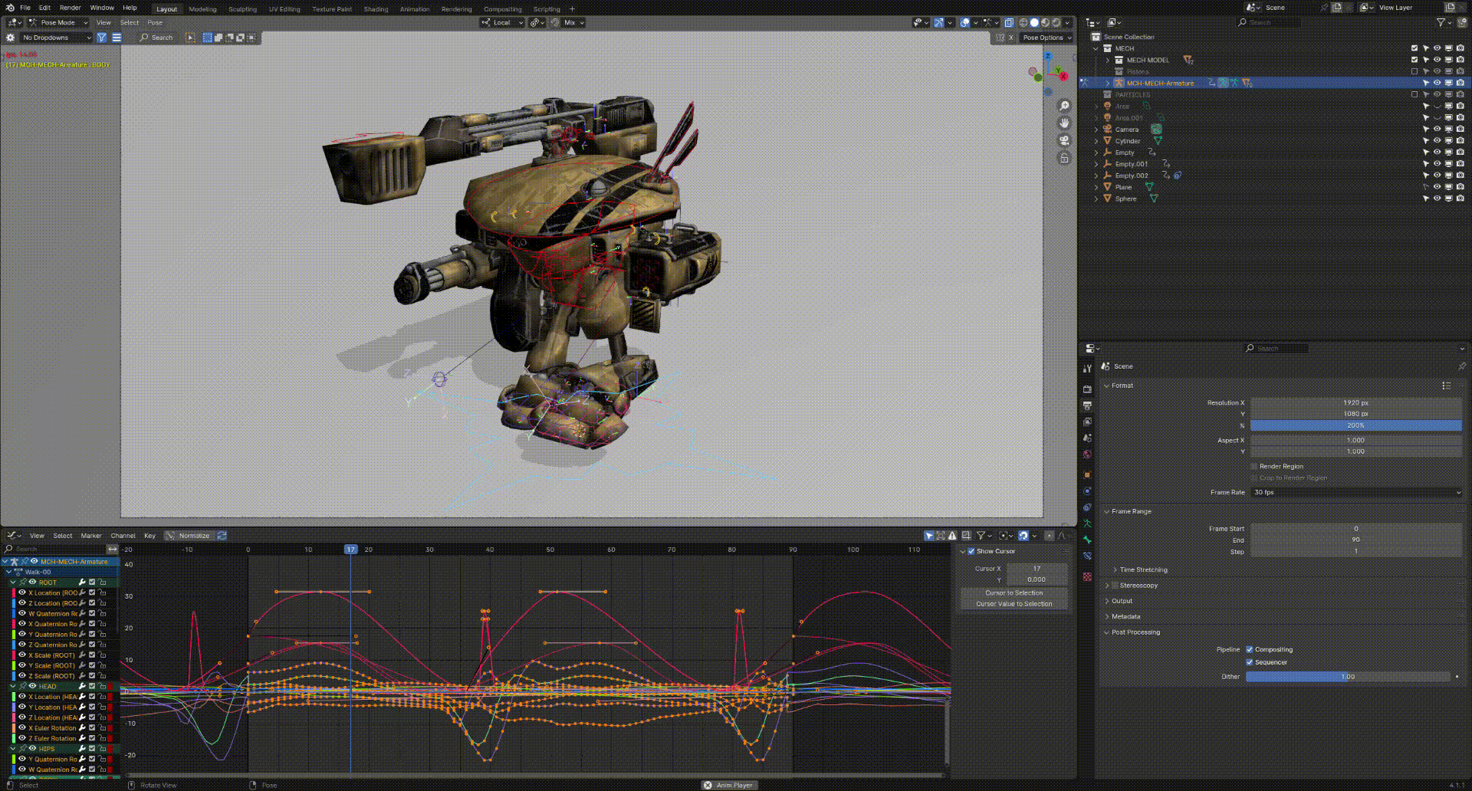Open the View Layer properties tab
Screen dimensions: 1472x791
pos(1087,422)
